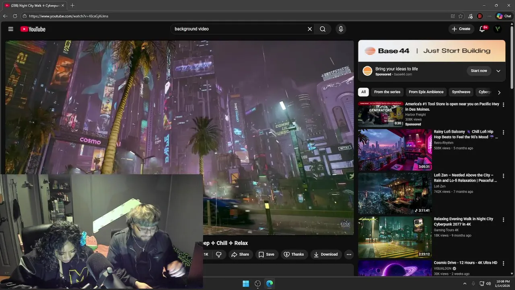
Task: Add this page to favorites star
Action: [461, 16]
